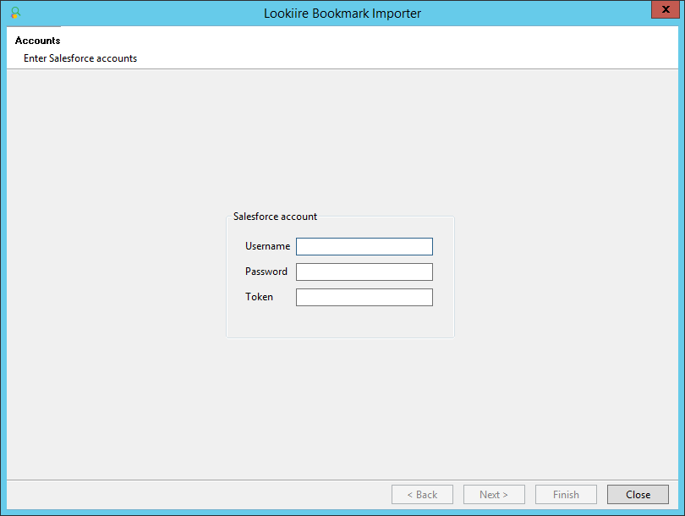This screenshot has width=685, height=516.
Task: Click the Password label text
Action: [266, 272]
